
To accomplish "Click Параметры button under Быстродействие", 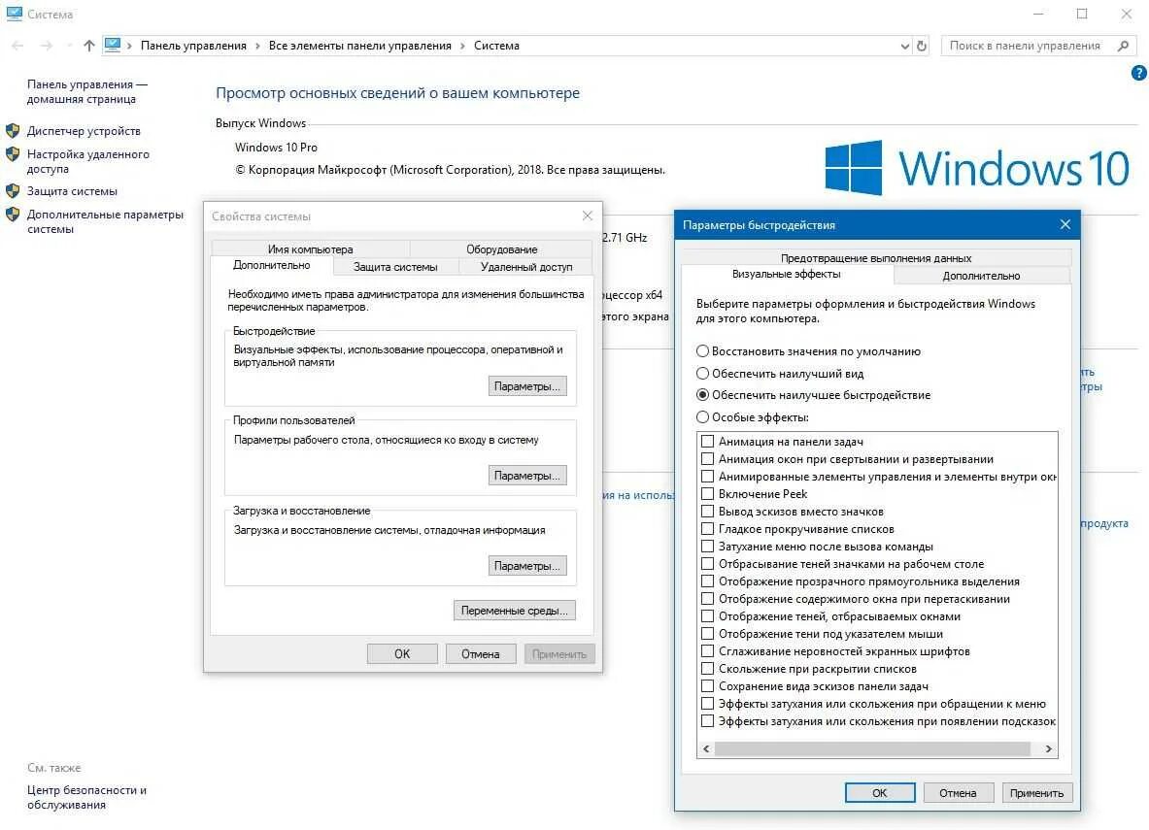I will (x=527, y=386).
